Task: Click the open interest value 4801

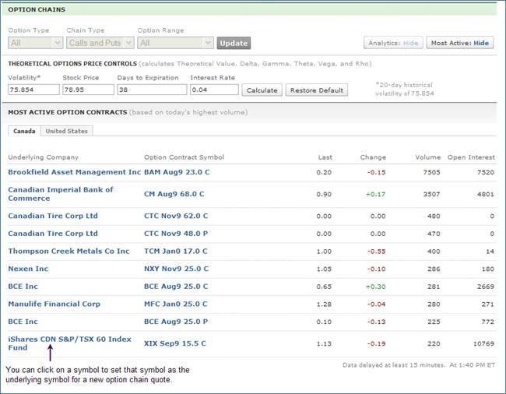Action: (x=486, y=194)
